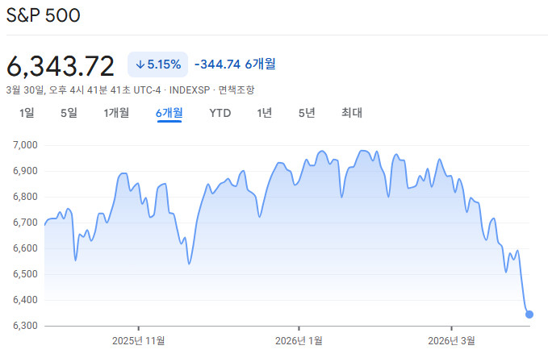Select the 1년 range tab

click(x=264, y=113)
